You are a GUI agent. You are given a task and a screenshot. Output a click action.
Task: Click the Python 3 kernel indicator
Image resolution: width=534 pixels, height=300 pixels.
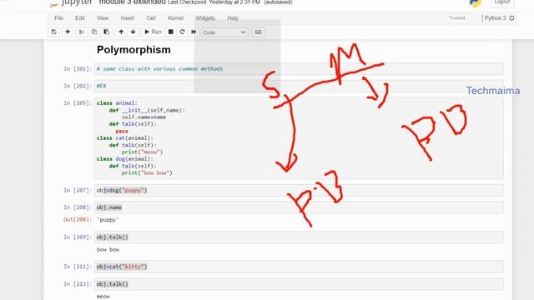tap(495, 18)
